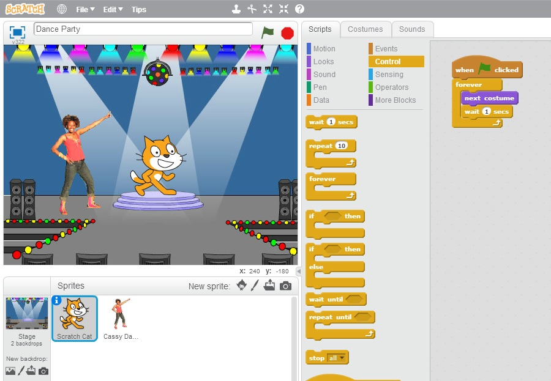Screen dimensions: 551x381
Task: Select the Duplicate stamp tool
Action: coord(236,9)
